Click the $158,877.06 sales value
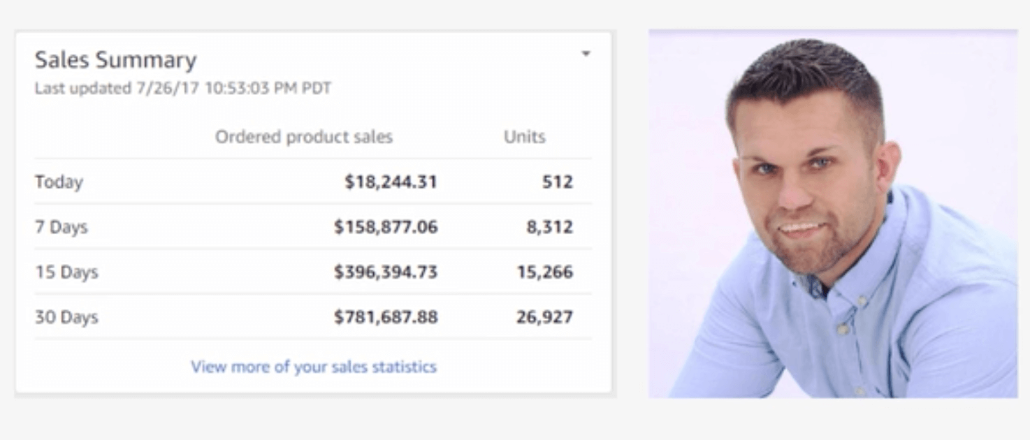1030x440 pixels. 386,227
